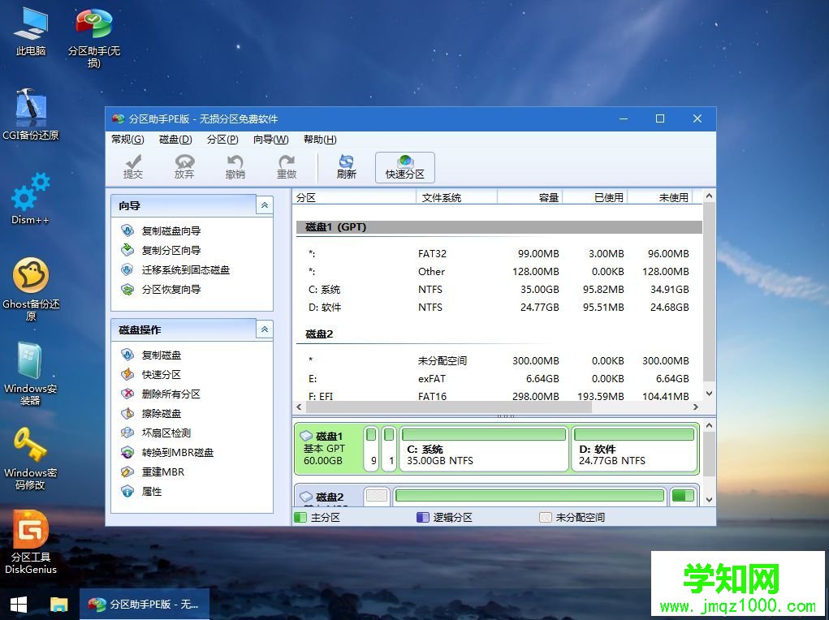Collapse the 磁盘操作 panel
Screen dimensions: 829x620
(x=264, y=329)
